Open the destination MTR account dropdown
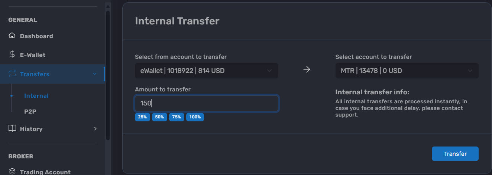 (407, 70)
